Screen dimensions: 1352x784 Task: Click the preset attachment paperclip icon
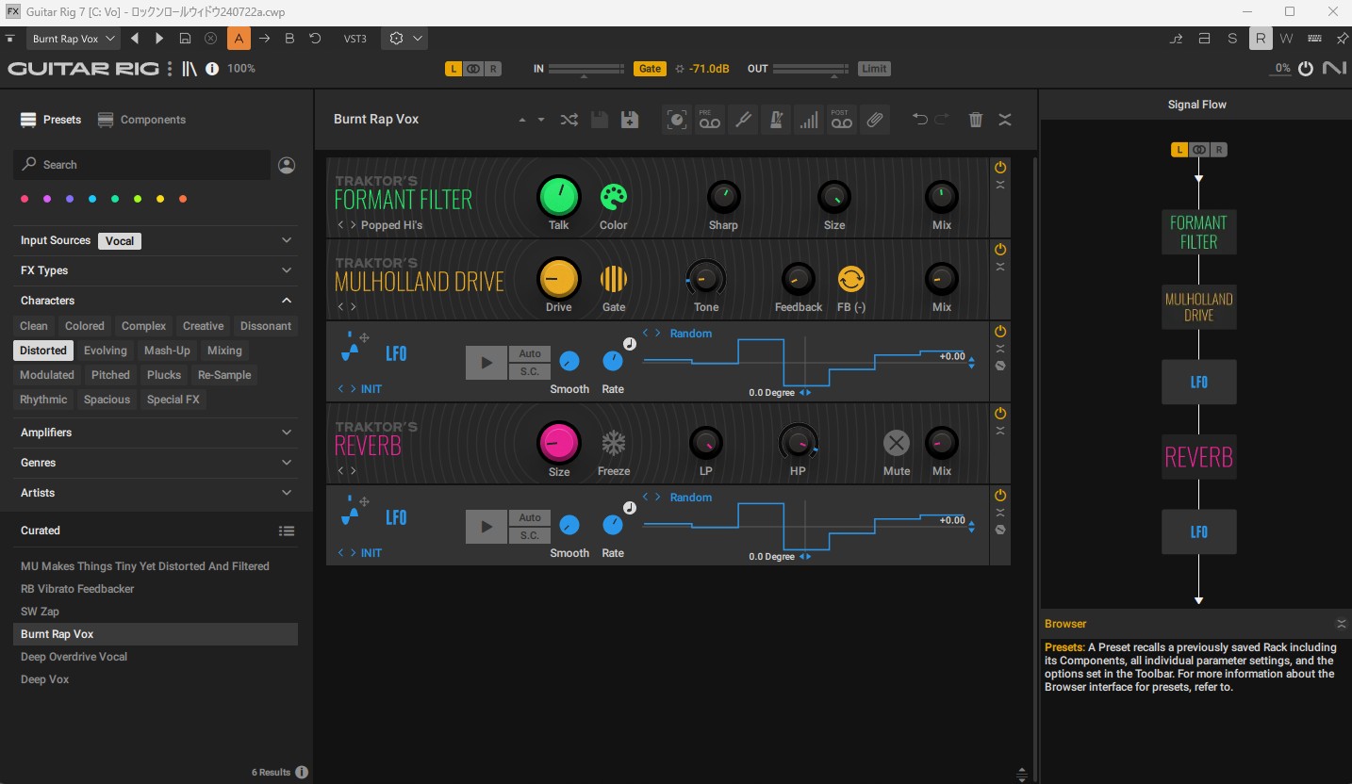(874, 120)
